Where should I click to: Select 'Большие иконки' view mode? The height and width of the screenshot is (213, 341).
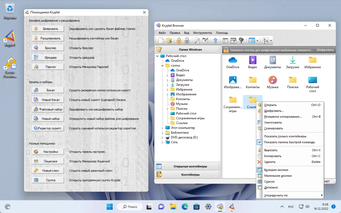(276, 170)
